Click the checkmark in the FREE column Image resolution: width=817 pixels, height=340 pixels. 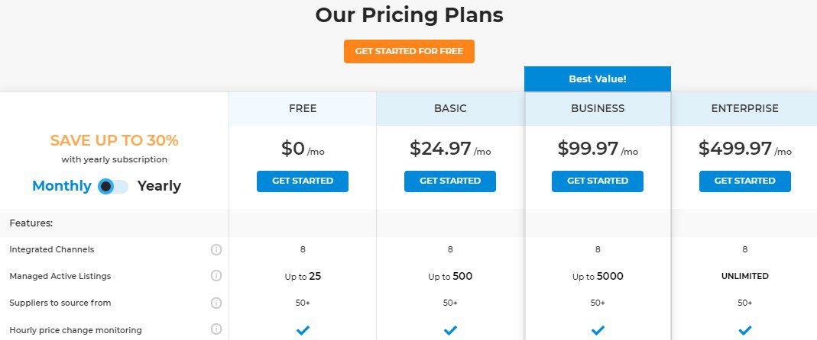303,330
